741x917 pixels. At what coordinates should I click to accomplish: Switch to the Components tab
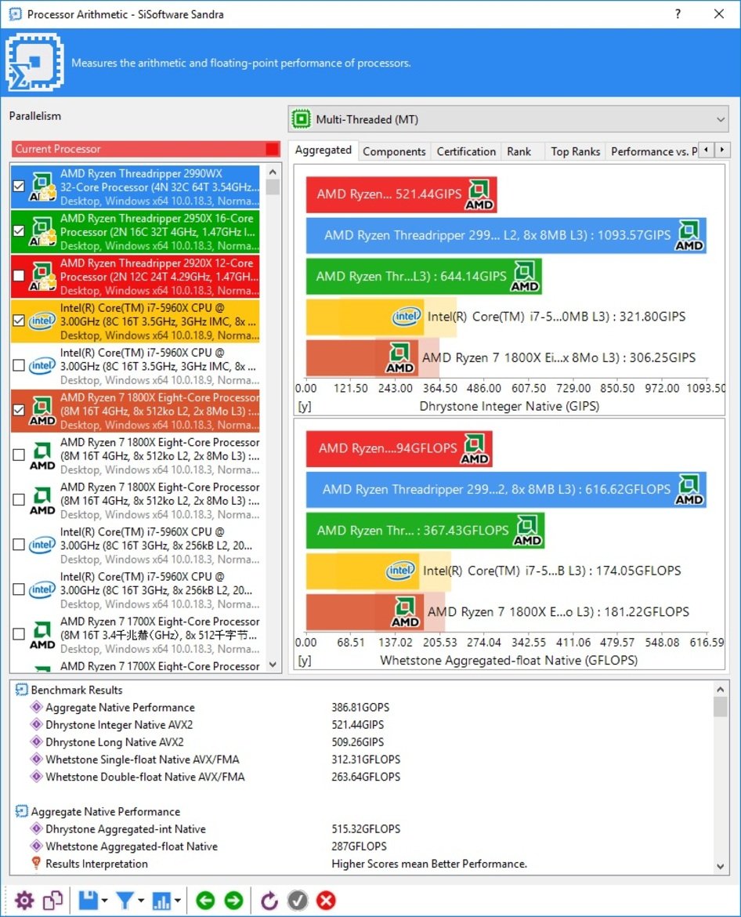pyautogui.click(x=394, y=151)
